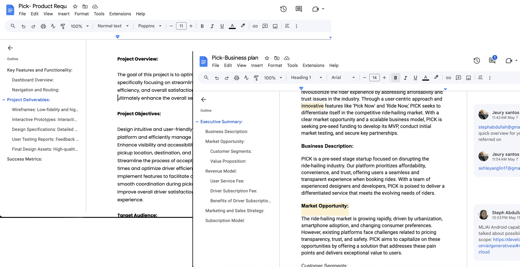Toggle bold in Product Requ toolbar
This screenshot has height=267, width=520.
click(202, 26)
